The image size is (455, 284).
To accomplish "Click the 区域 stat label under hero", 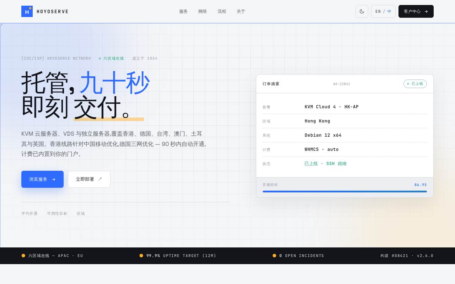I will 81,213.
